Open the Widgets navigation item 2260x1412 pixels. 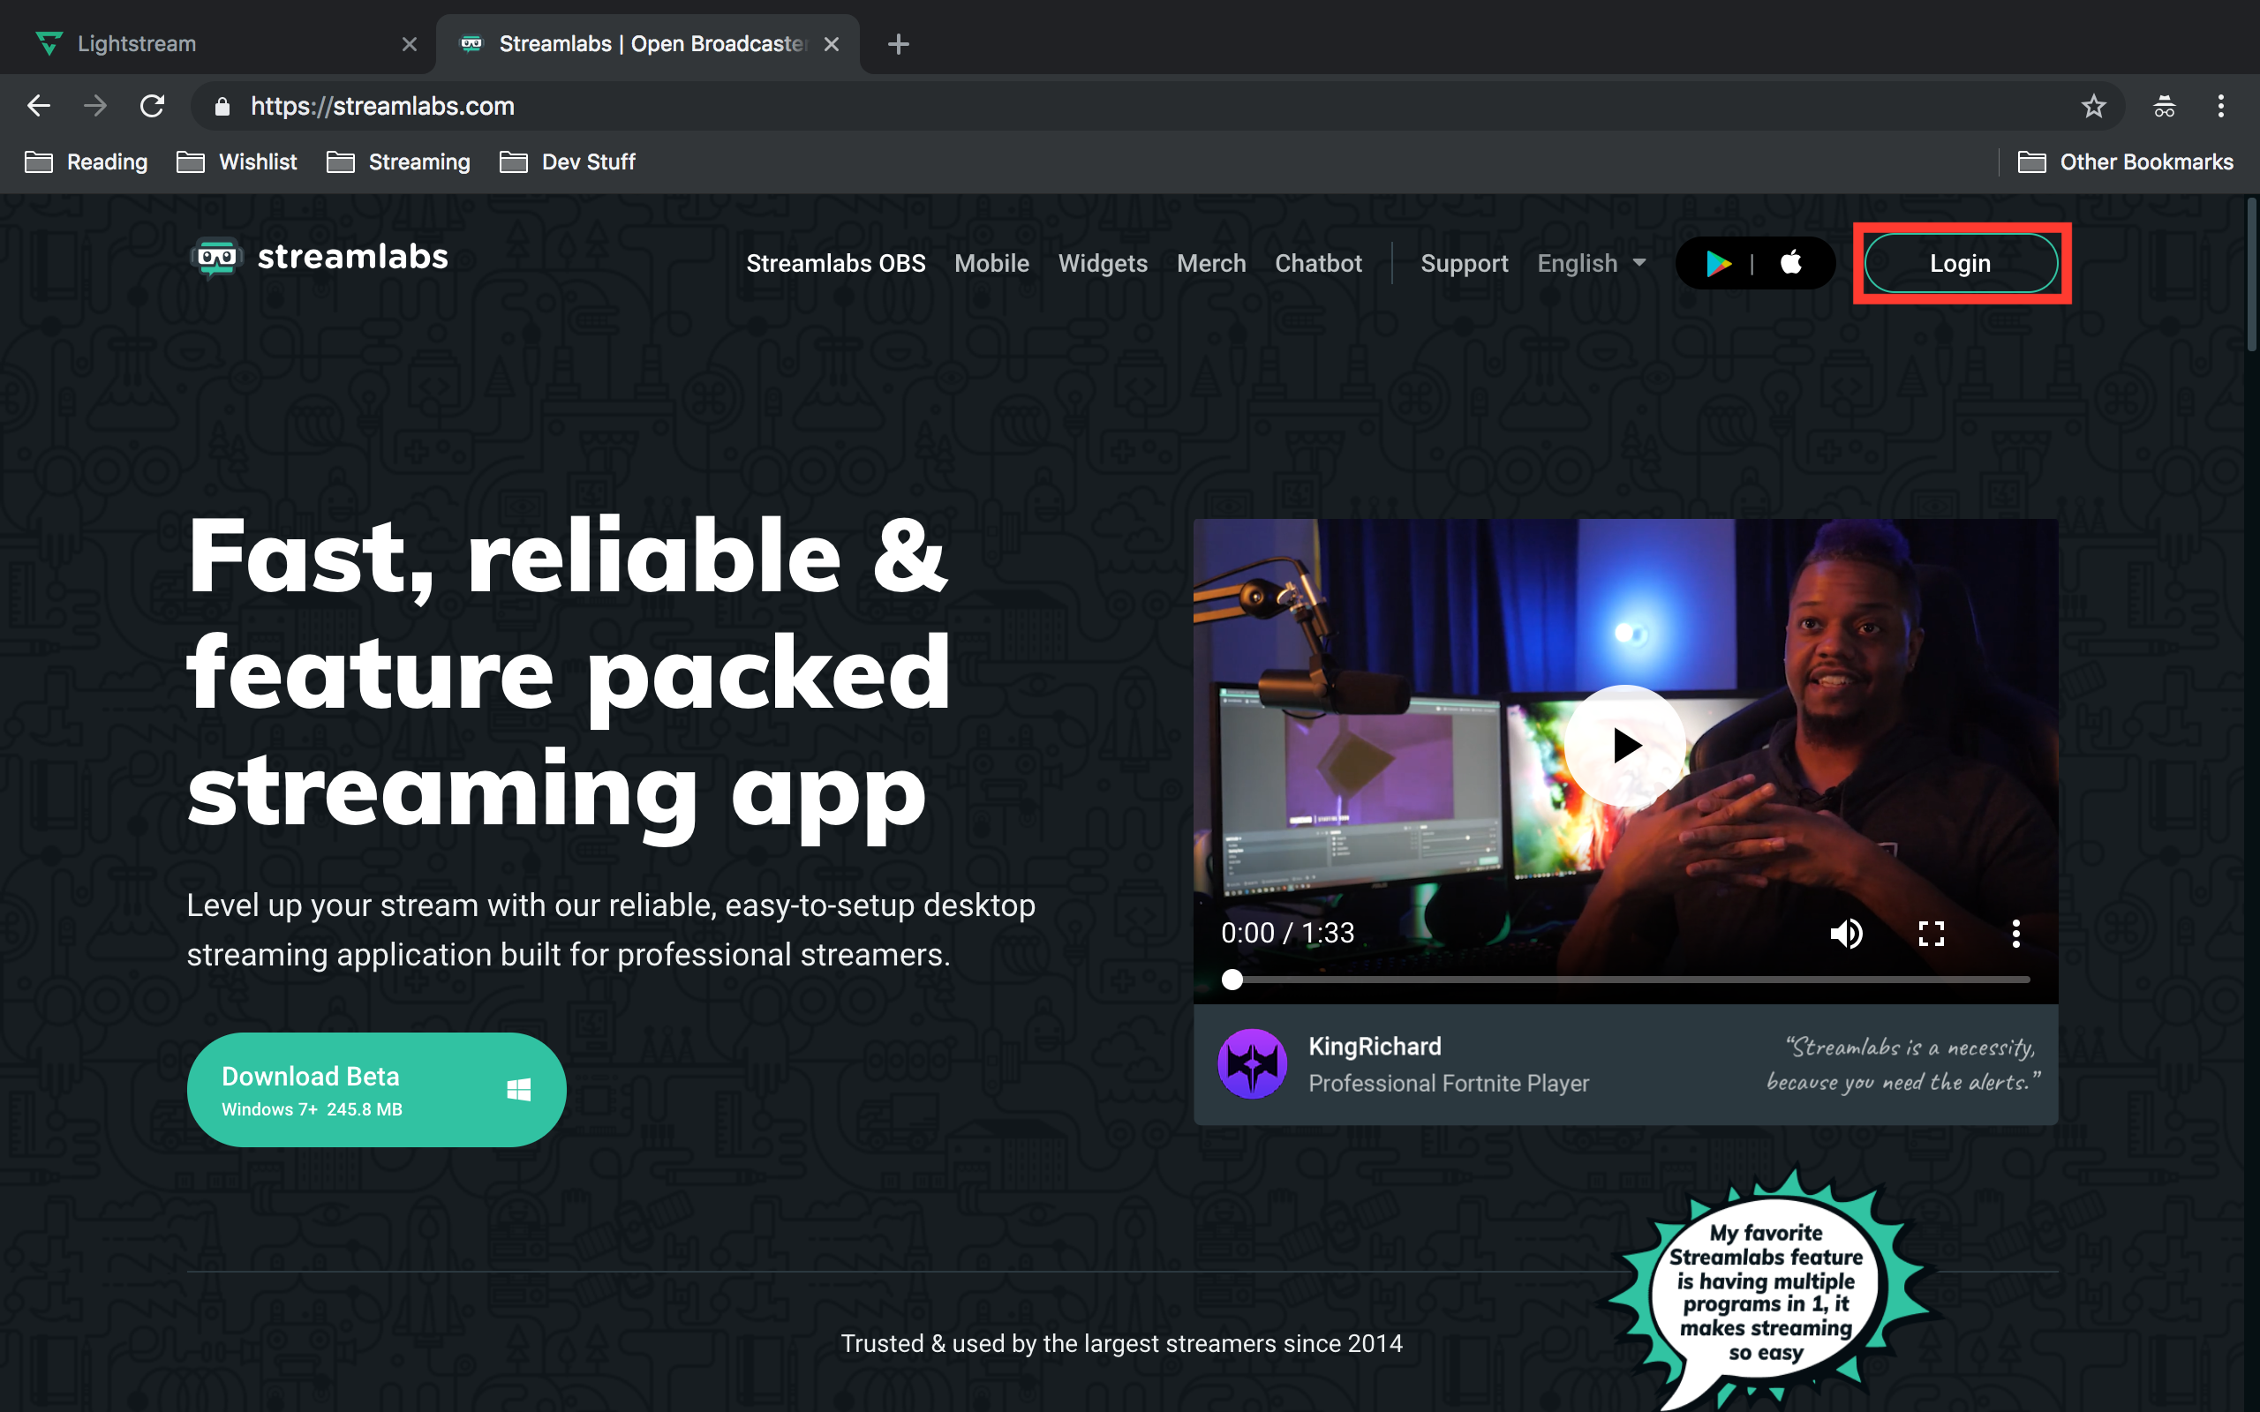tap(1103, 262)
